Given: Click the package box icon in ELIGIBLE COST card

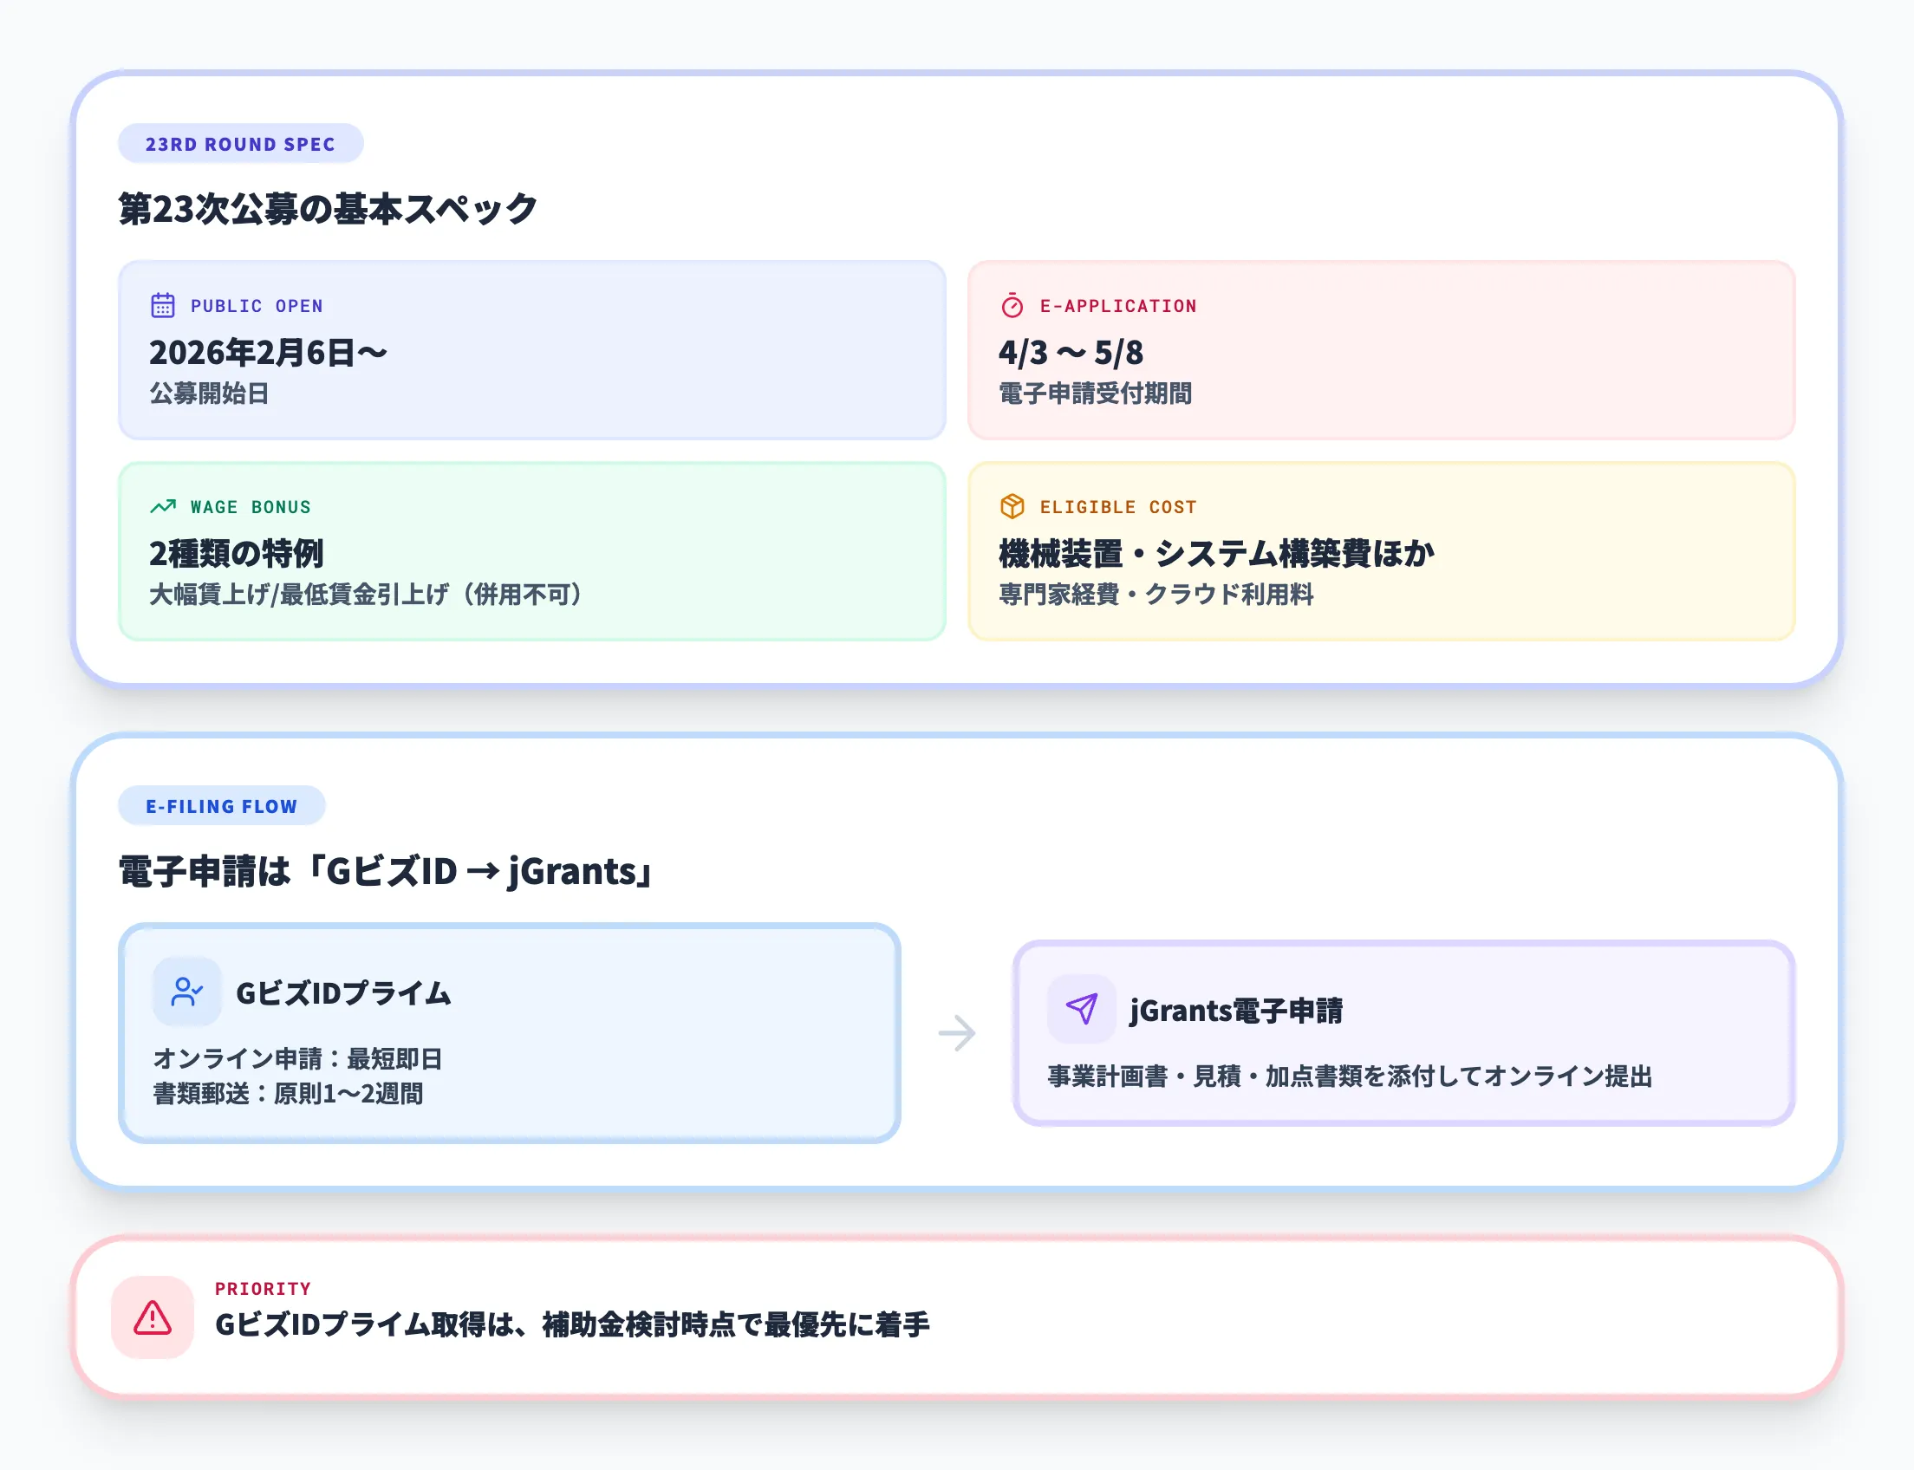Looking at the screenshot, I should 1011,506.
